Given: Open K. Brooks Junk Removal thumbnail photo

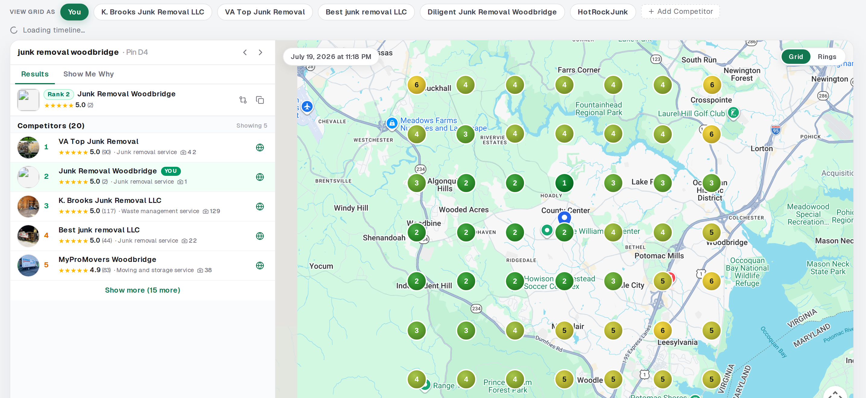Looking at the screenshot, I should click(x=28, y=207).
